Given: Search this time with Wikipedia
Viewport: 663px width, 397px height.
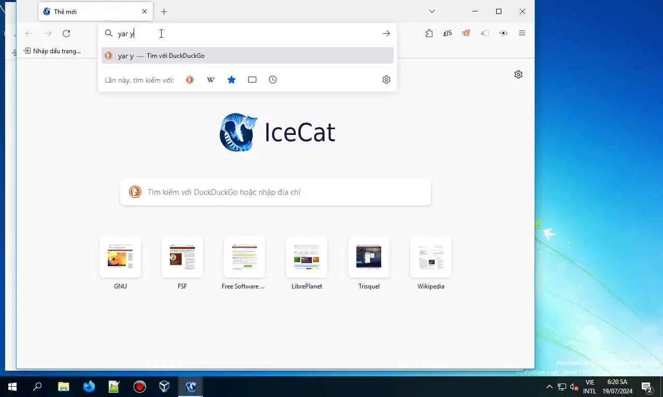Looking at the screenshot, I should click(211, 80).
